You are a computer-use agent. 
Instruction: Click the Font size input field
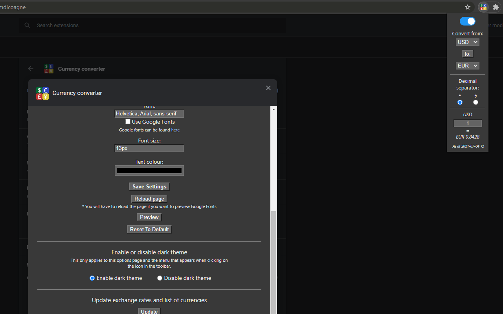pos(149,148)
